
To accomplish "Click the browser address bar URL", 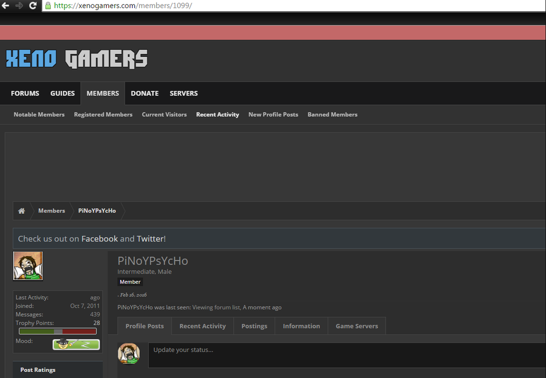I will 123,5.
